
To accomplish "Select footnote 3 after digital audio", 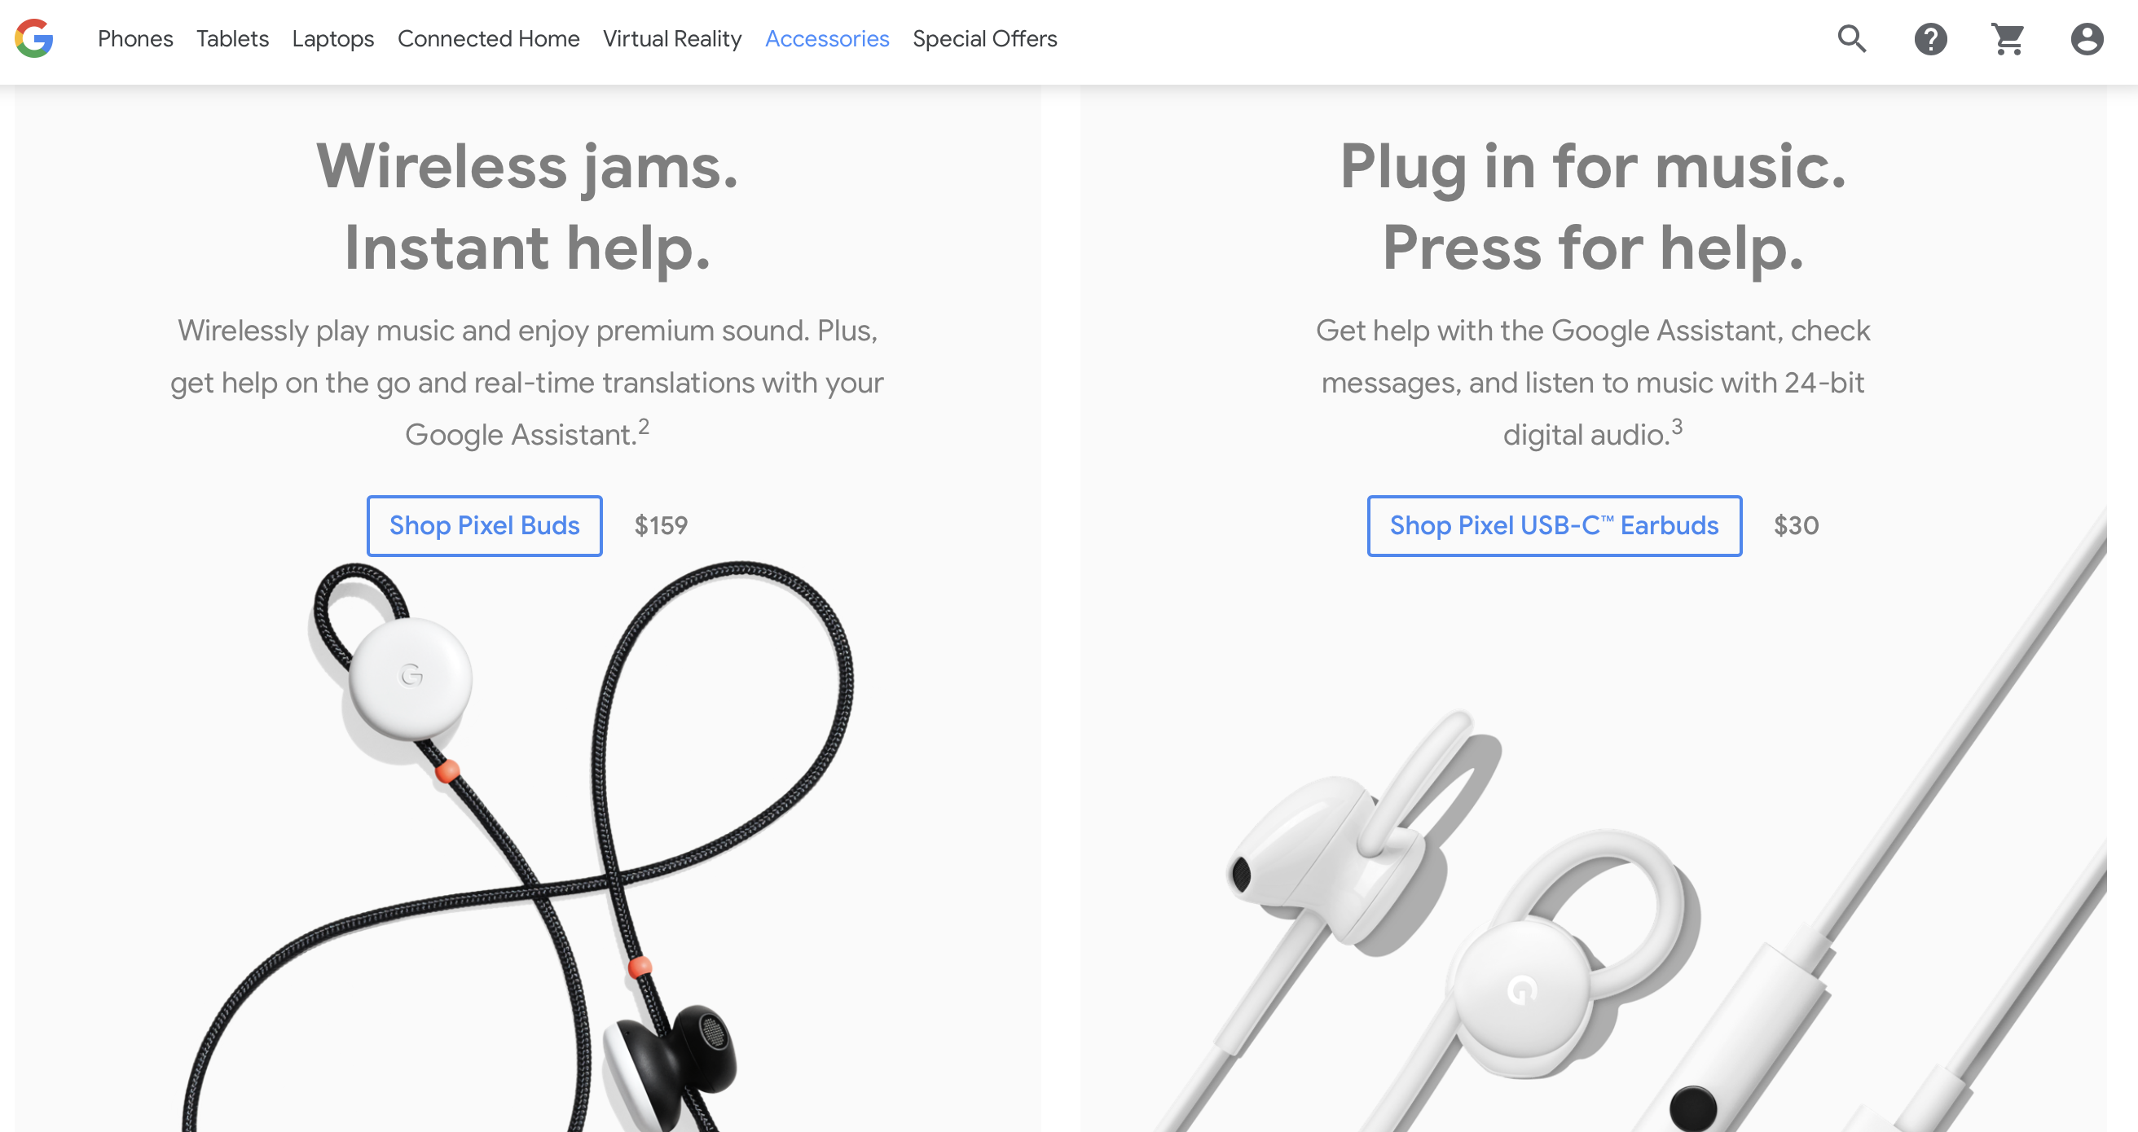I will [x=1677, y=428].
